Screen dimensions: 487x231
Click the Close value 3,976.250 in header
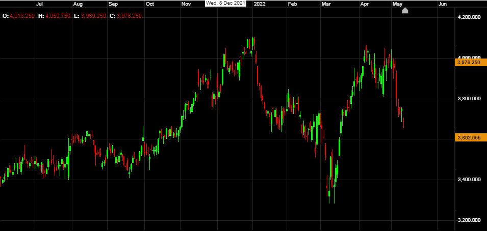[129, 16]
